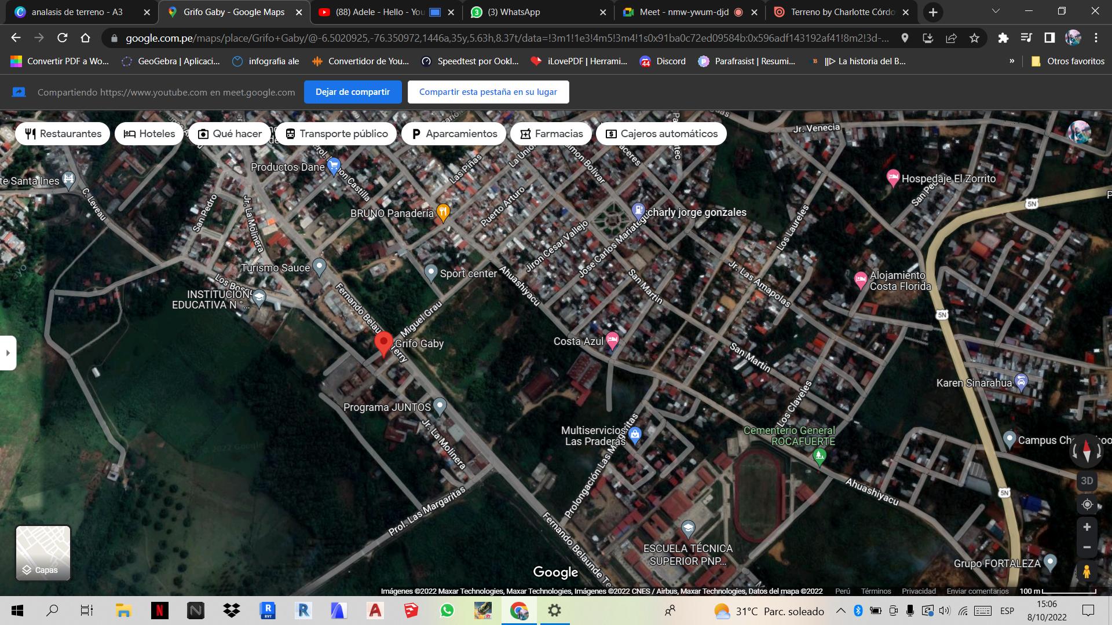Zoom in with the plus button
1112x625 pixels.
pyautogui.click(x=1087, y=527)
